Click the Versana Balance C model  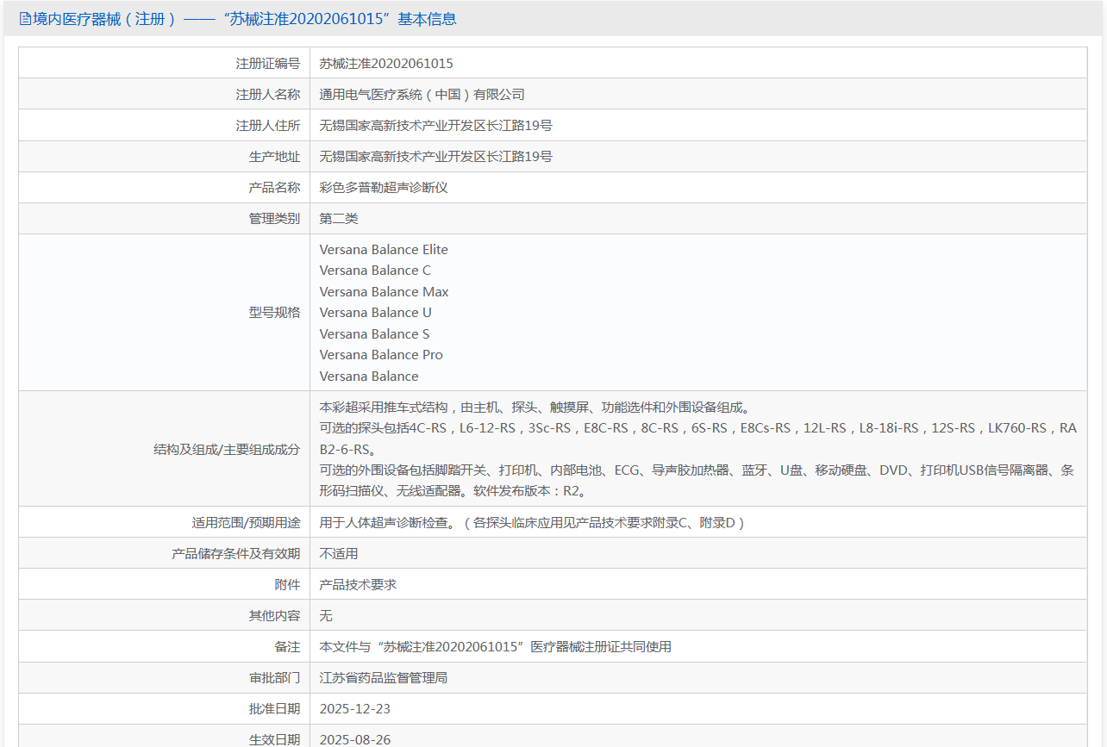(375, 271)
